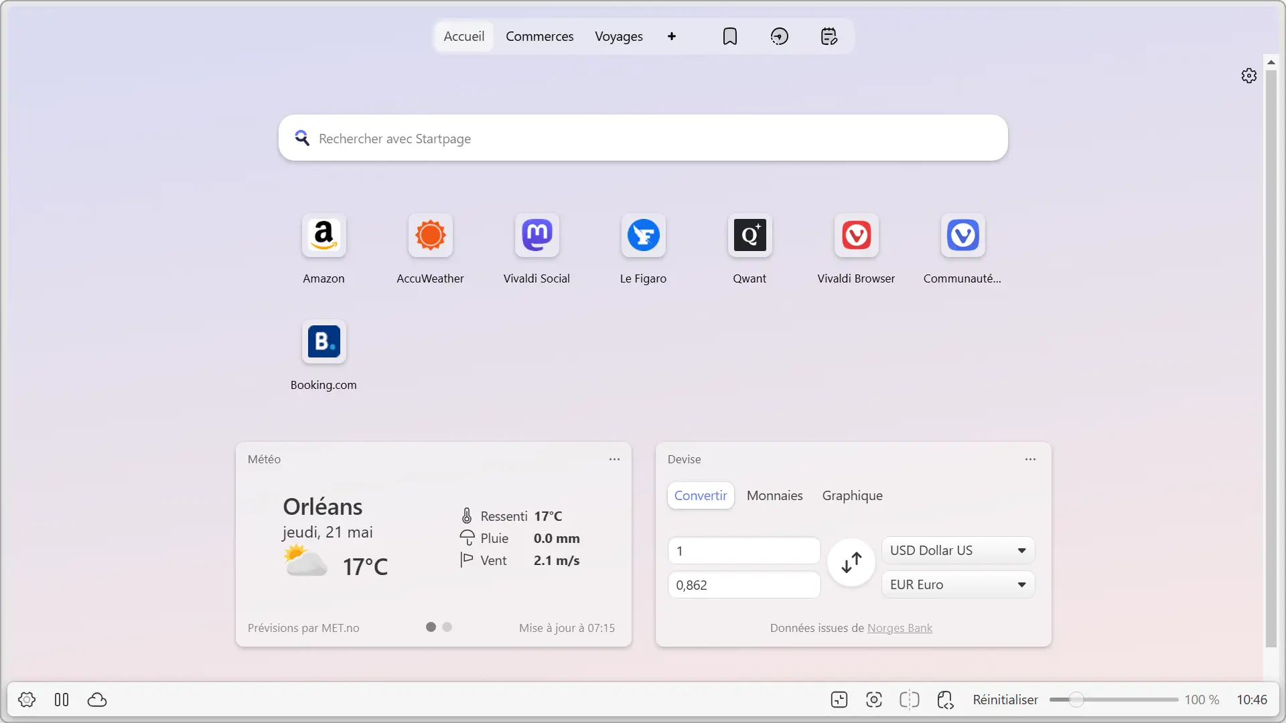The width and height of the screenshot is (1286, 723).
Task: Open the history icon in top bar
Action: [x=780, y=36]
